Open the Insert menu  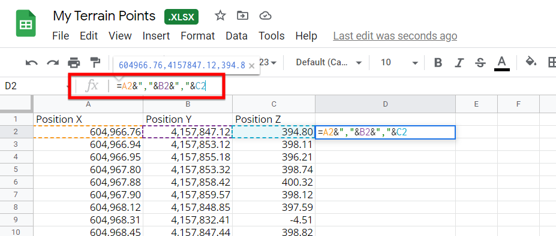(x=156, y=36)
